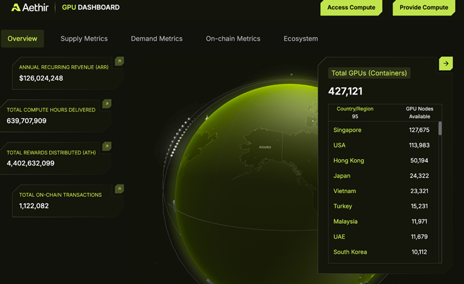Open the Supply Metrics tab

pos(84,39)
